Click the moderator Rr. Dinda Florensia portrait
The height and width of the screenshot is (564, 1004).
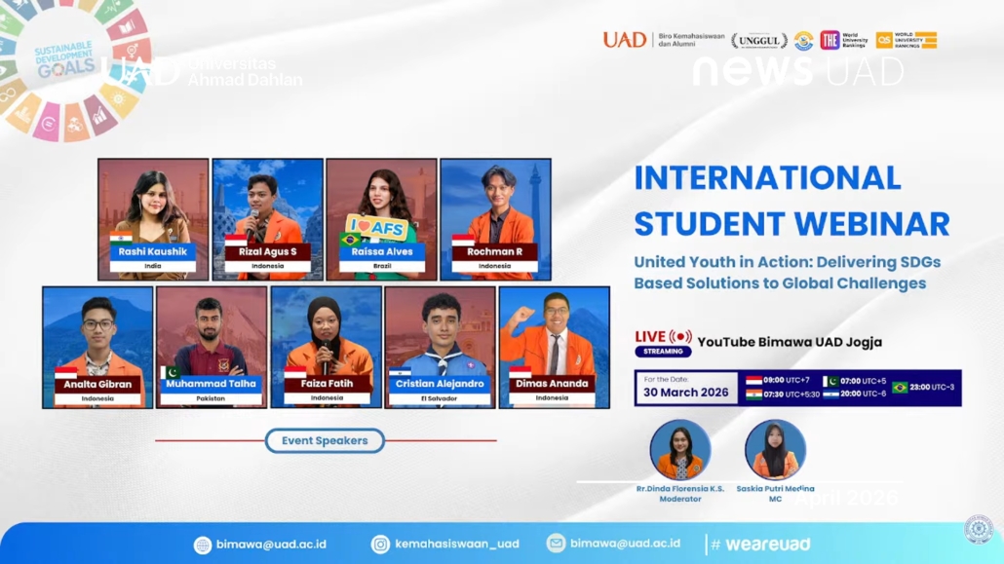pyautogui.click(x=679, y=450)
